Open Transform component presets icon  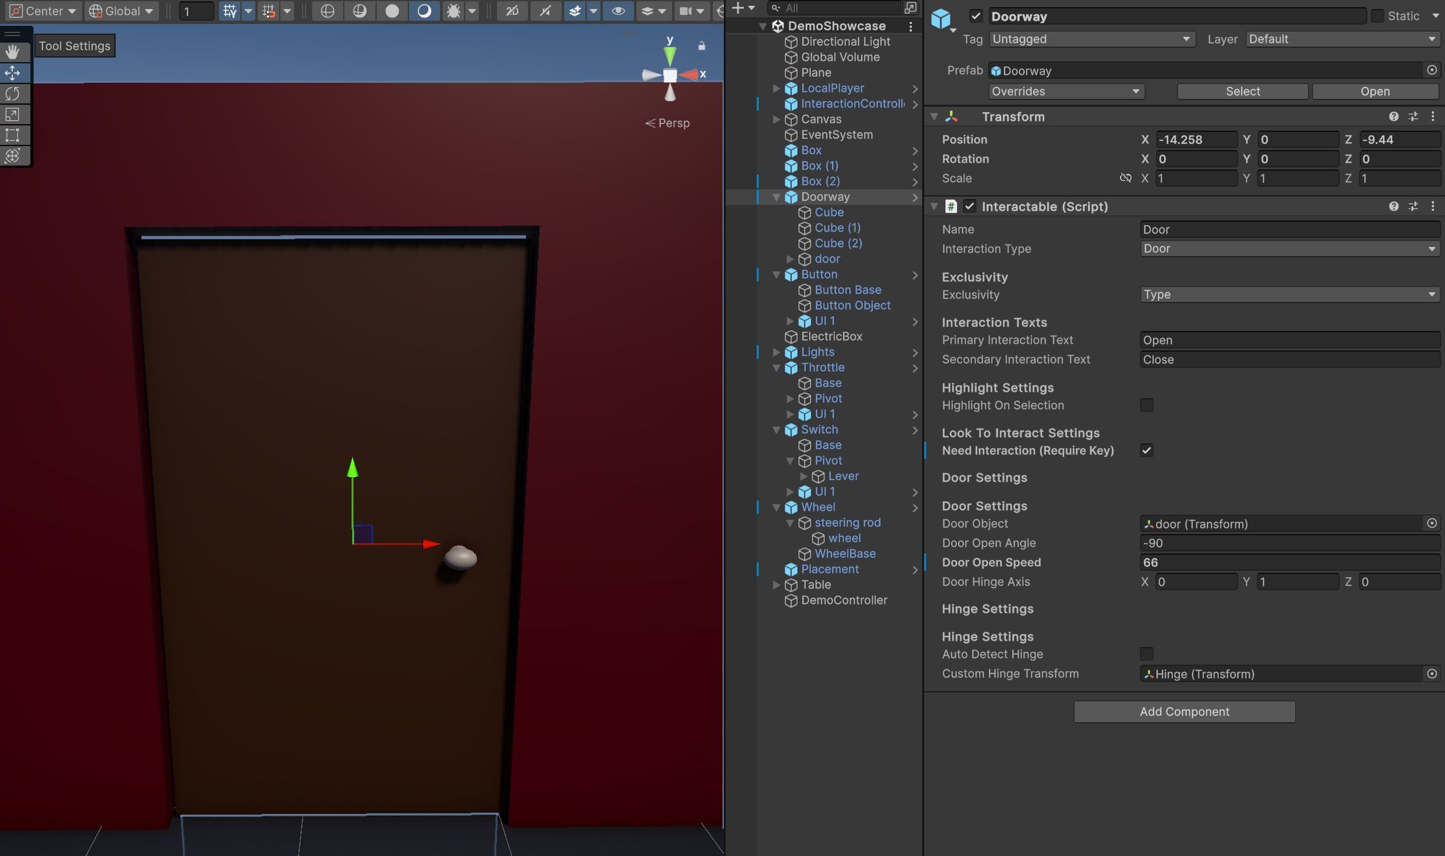(x=1413, y=116)
